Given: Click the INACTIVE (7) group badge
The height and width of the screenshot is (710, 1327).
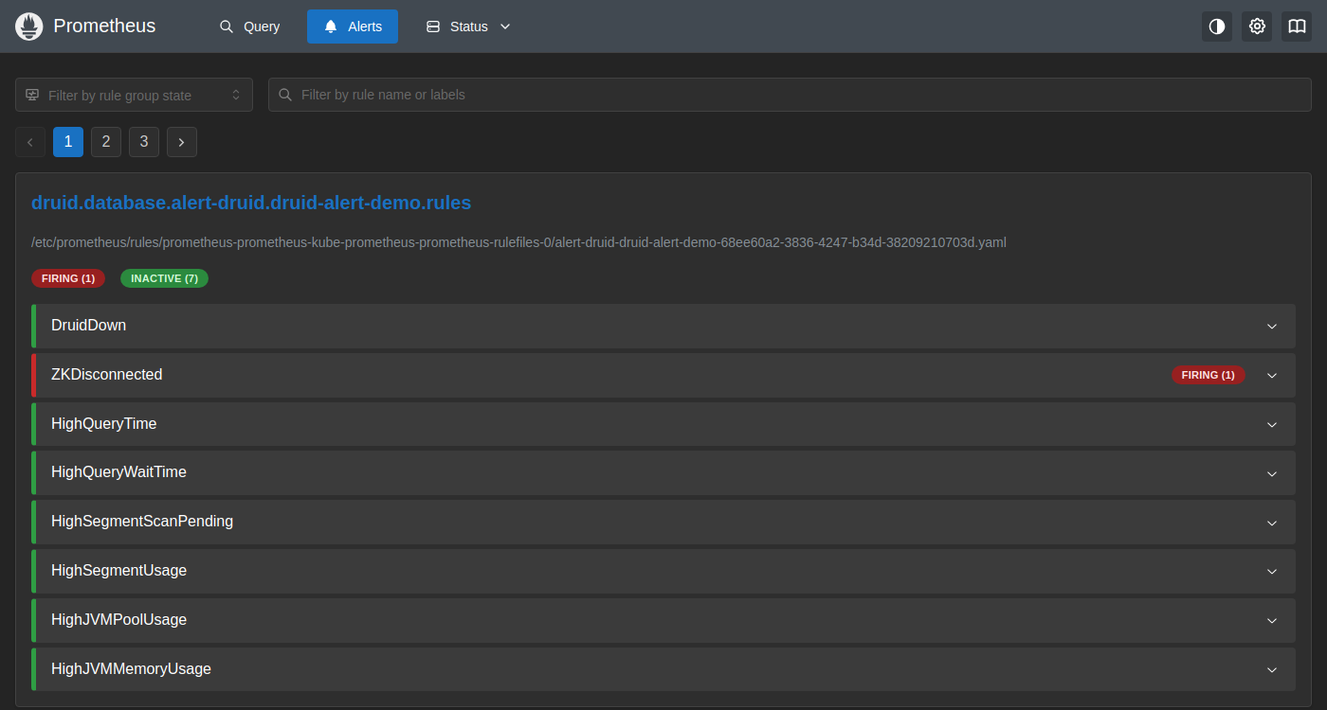Looking at the screenshot, I should click(x=164, y=278).
